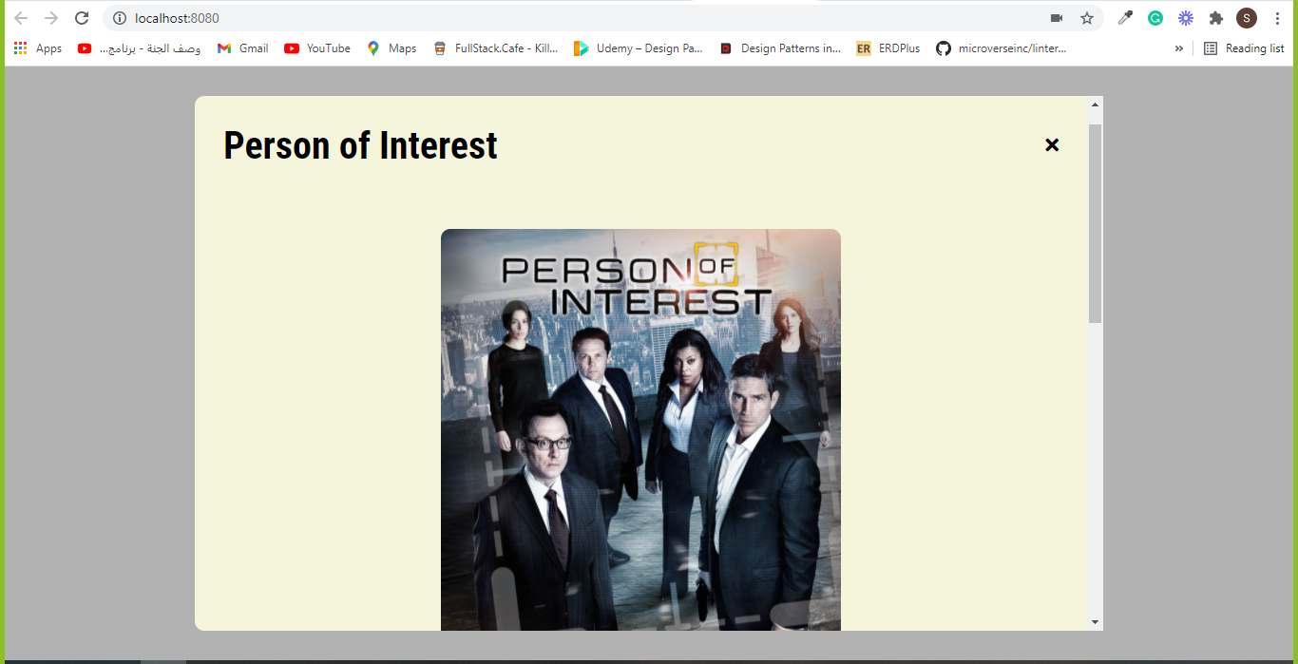Viewport: 1298px width, 664px height.
Task: Open the Reading list
Action: [1244, 48]
